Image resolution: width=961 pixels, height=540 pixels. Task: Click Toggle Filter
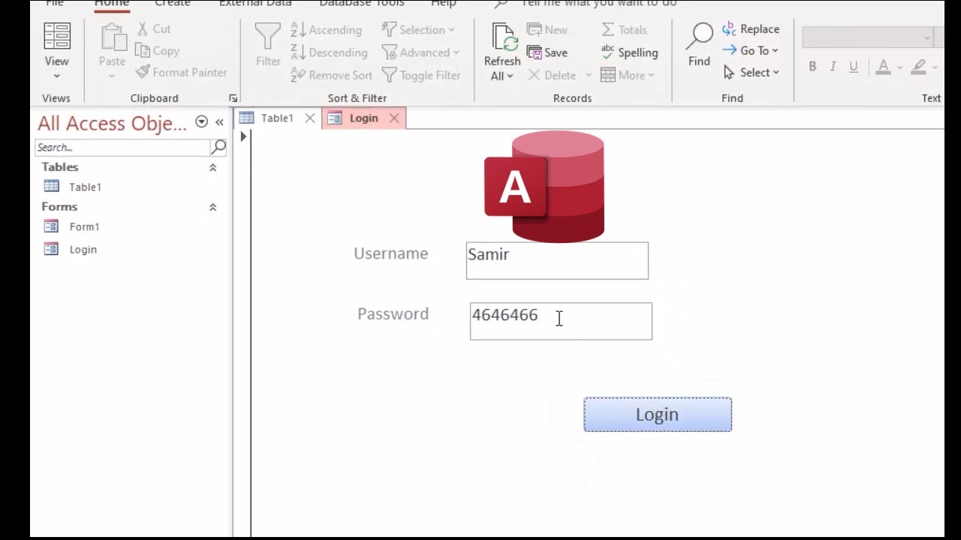click(421, 75)
